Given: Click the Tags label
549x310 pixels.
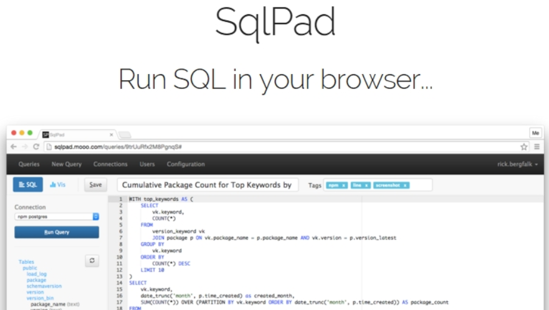Looking at the screenshot, I should 315,186.
